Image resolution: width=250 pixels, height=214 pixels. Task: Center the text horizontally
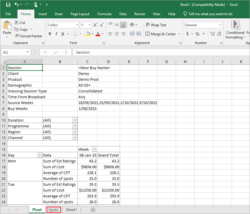tap(117, 34)
